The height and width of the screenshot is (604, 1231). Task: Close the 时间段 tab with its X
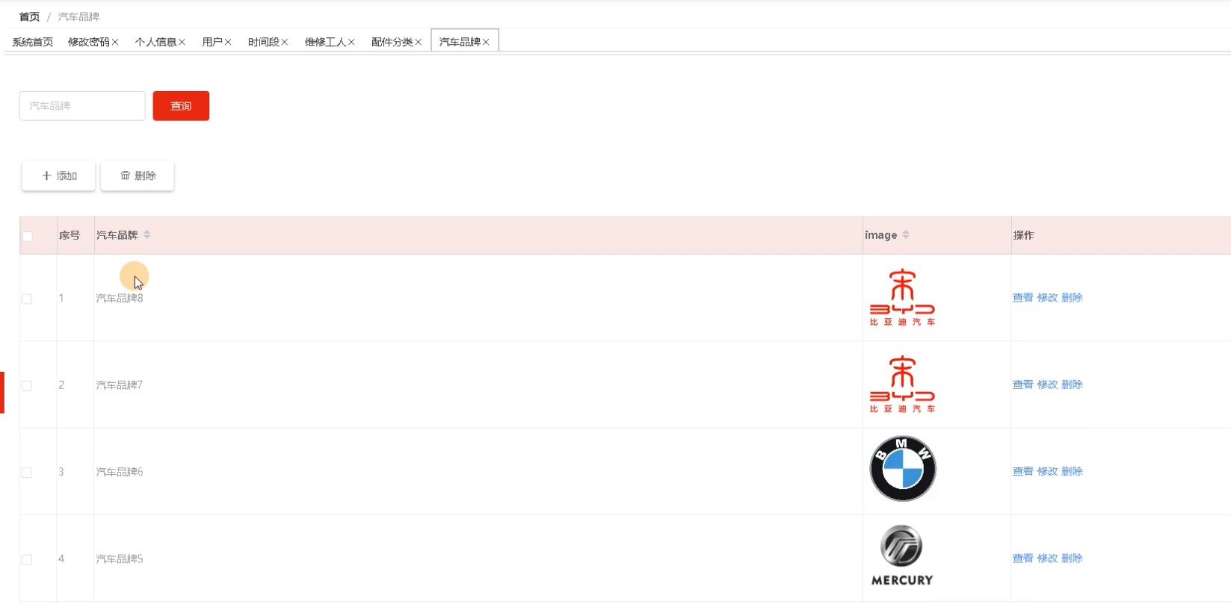click(285, 43)
